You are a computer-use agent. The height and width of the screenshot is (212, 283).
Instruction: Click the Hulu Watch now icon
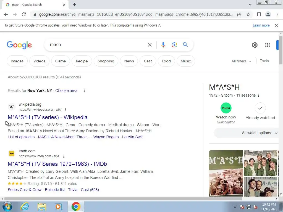pos(226,108)
